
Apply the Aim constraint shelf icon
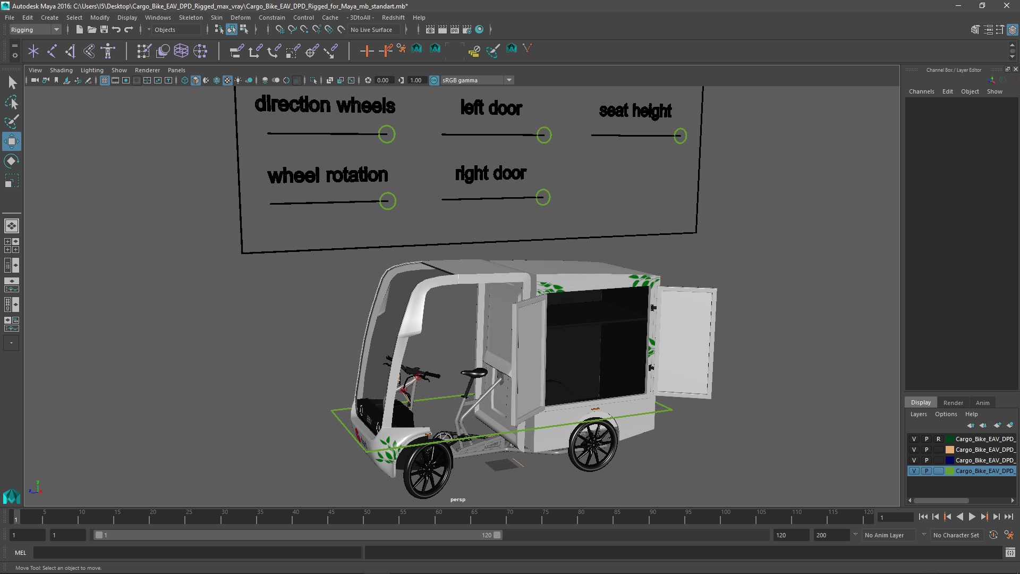[312, 51]
